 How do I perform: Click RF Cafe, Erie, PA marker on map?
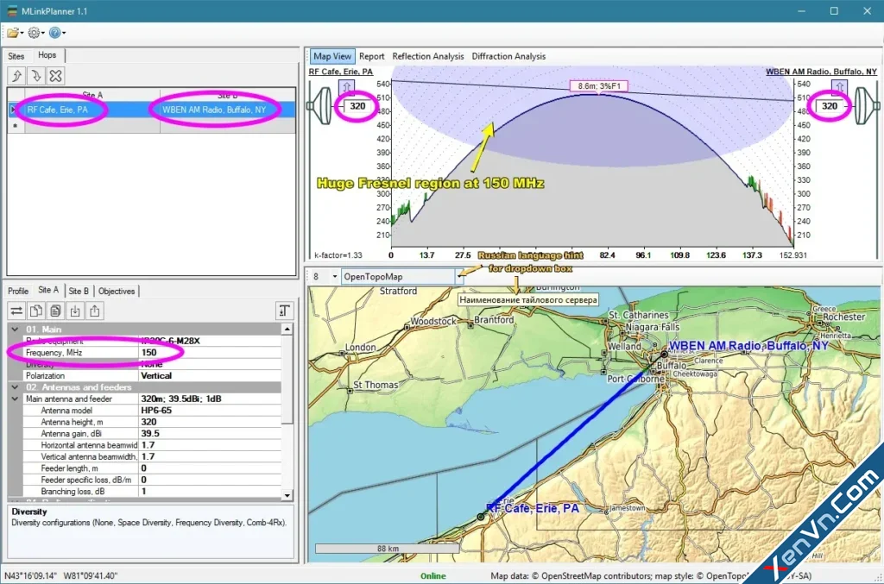(481, 516)
